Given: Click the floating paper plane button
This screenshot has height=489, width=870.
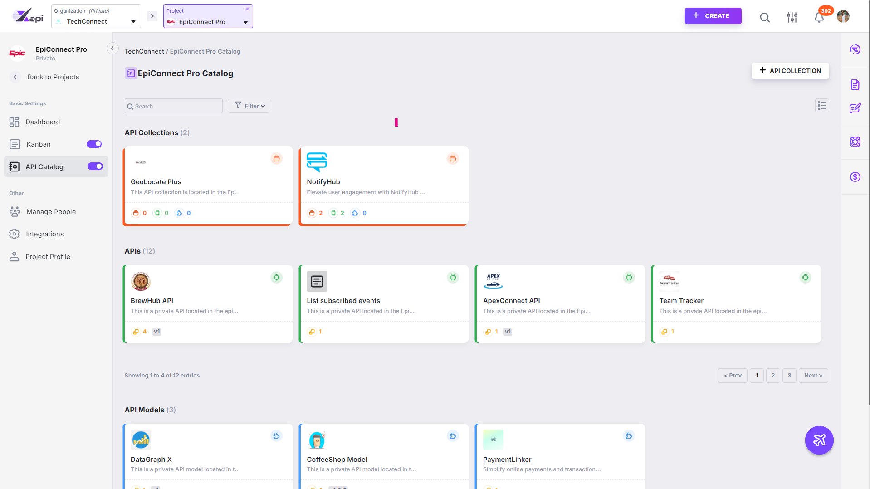Looking at the screenshot, I should click(819, 440).
